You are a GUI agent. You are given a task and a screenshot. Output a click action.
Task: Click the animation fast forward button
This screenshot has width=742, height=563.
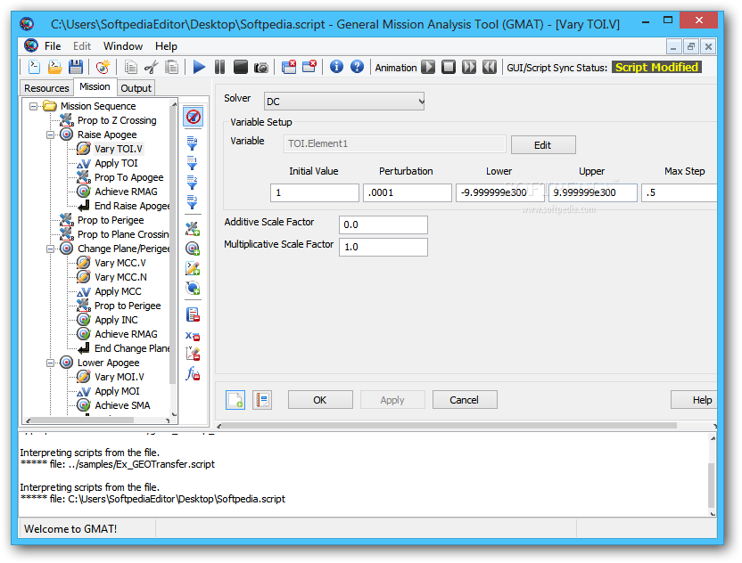click(469, 67)
